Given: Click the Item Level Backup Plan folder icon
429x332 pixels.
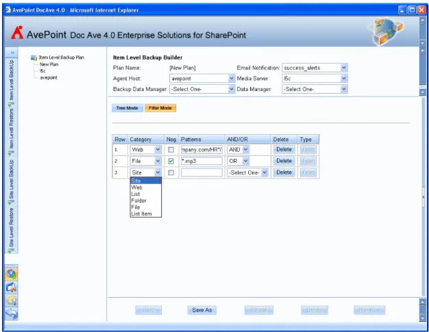Looking at the screenshot, I should 34,58.
